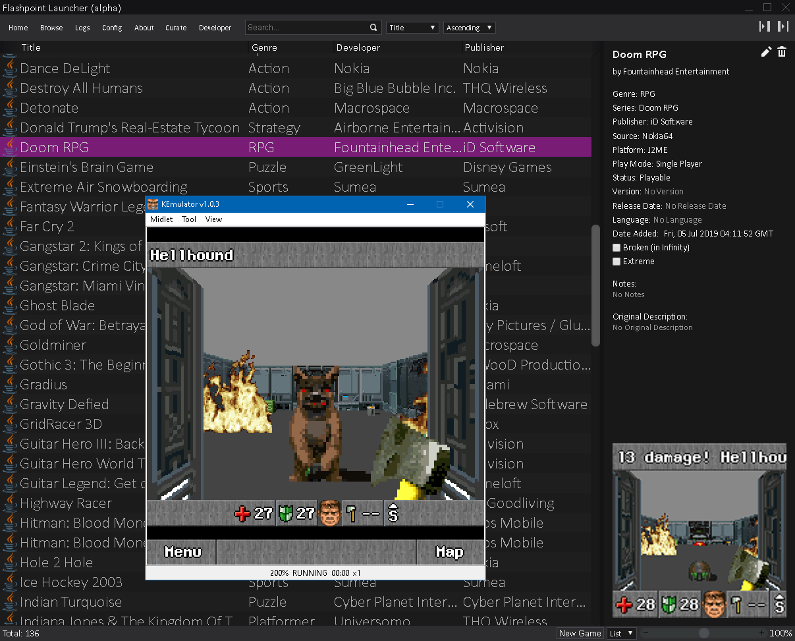Click the Doom RPG screenshot thumbnail
The height and width of the screenshot is (641, 795).
pyautogui.click(x=699, y=531)
